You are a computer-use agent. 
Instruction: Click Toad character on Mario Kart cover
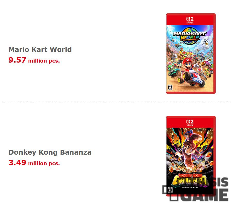(200, 71)
